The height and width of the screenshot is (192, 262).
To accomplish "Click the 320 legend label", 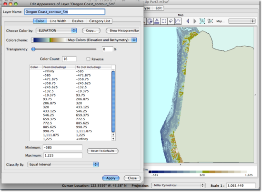I will click(202, 175).
